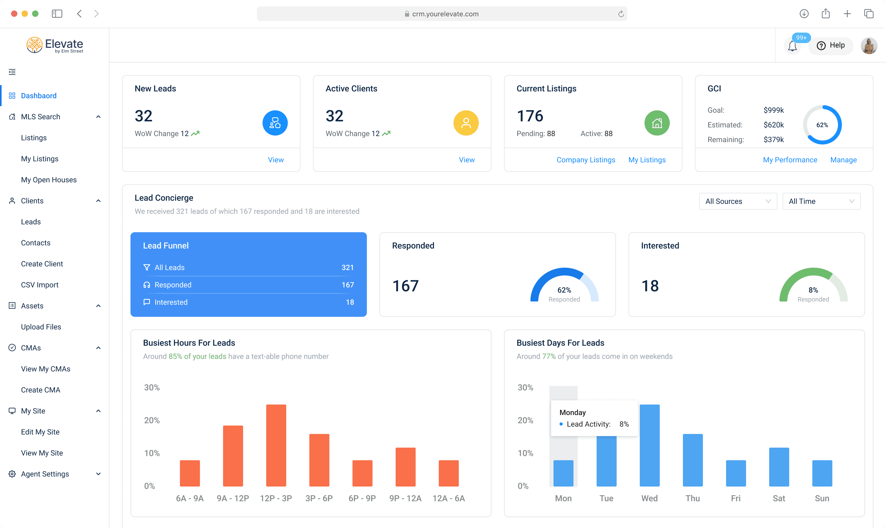Click the yellow Active Clients icon
This screenshot has width=886, height=528.
coord(466,123)
